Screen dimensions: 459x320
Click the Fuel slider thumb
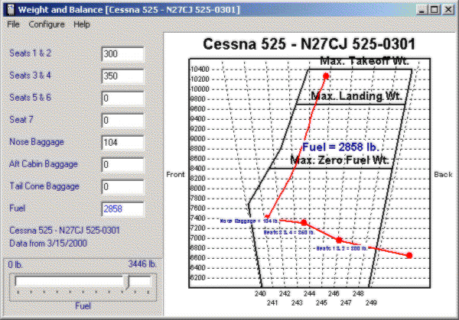(127, 283)
